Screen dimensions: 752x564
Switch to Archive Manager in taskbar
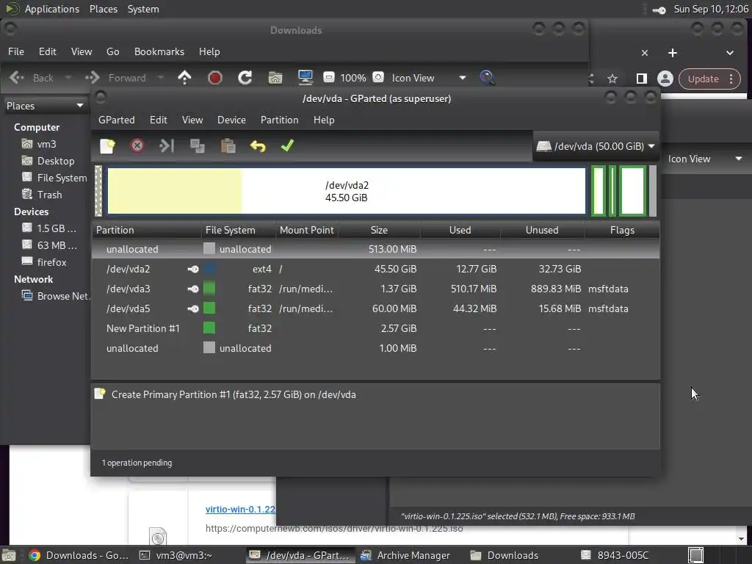(405, 555)
